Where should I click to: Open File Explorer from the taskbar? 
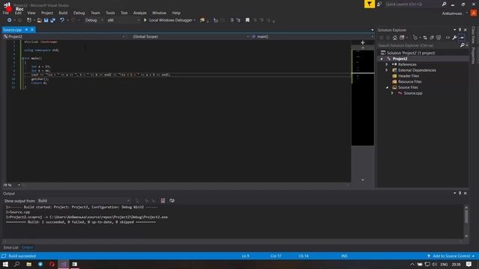pyautogui.click(x=28, y=264)
